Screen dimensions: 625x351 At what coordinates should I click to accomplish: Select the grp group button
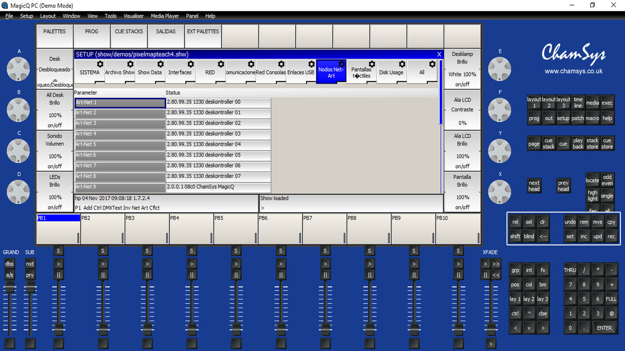click(x=515, y=270)
